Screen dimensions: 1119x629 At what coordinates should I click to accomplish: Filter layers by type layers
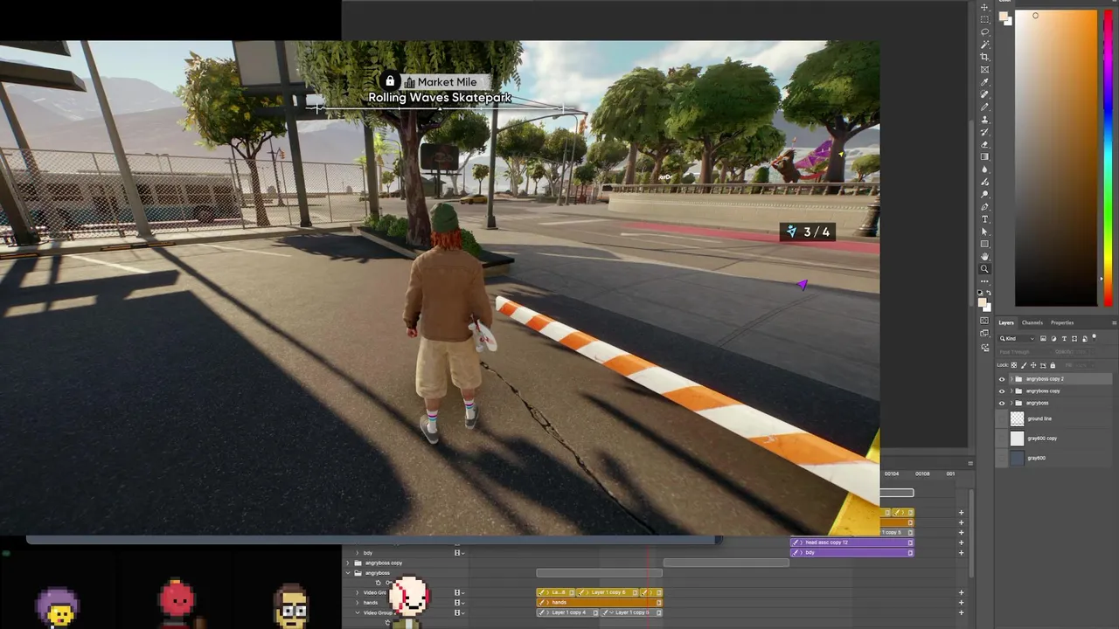pos(1064,338)
